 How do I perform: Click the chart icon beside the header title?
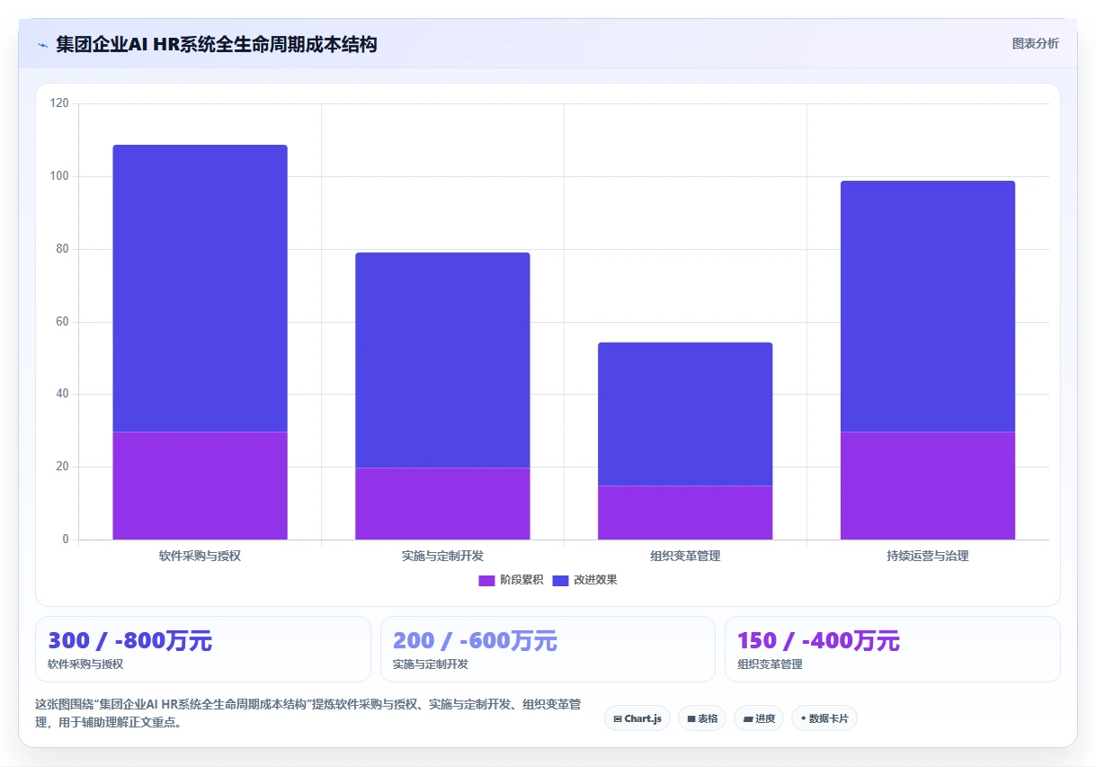[x=42, y=44]
